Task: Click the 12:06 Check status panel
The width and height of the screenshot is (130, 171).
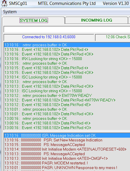Action: coord(113,37)
